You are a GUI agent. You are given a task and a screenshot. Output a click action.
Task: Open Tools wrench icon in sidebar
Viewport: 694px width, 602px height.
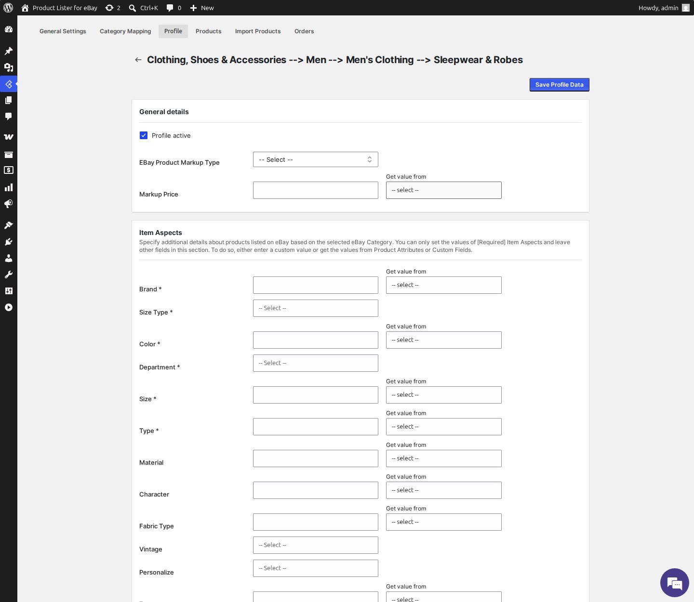tap(9, 275)
